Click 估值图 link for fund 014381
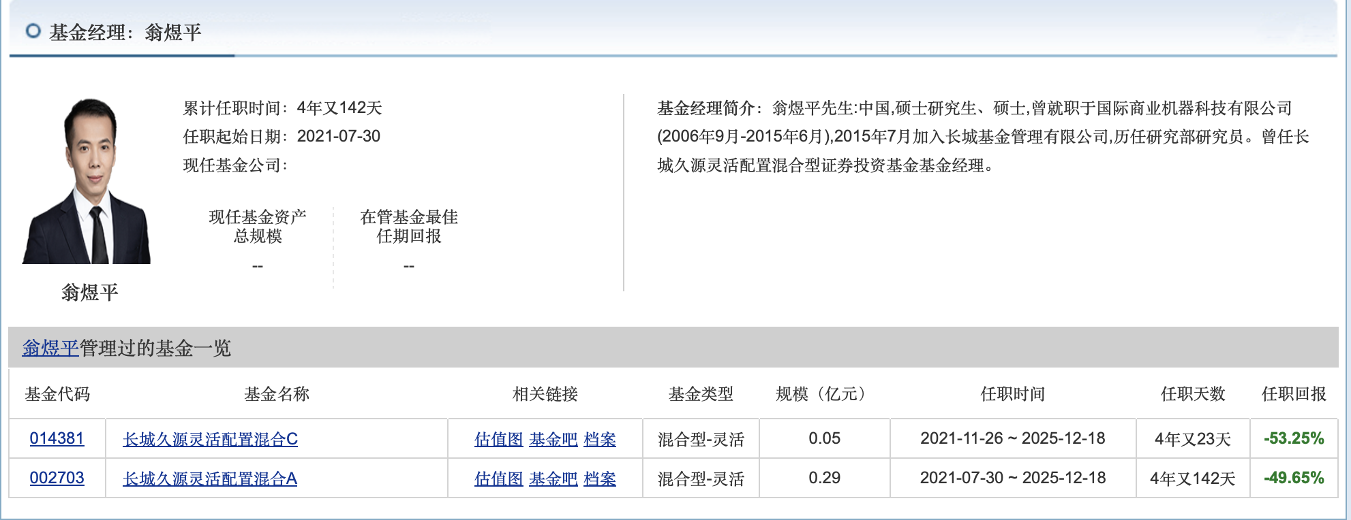The height and width of the screenshot is (520, 1351). 498,440
